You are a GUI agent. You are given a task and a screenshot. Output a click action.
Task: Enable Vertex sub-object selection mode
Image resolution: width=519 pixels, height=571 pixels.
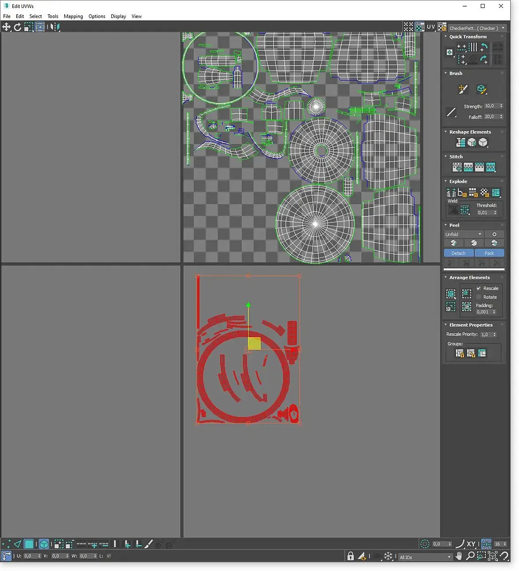(x=6, y=544)
